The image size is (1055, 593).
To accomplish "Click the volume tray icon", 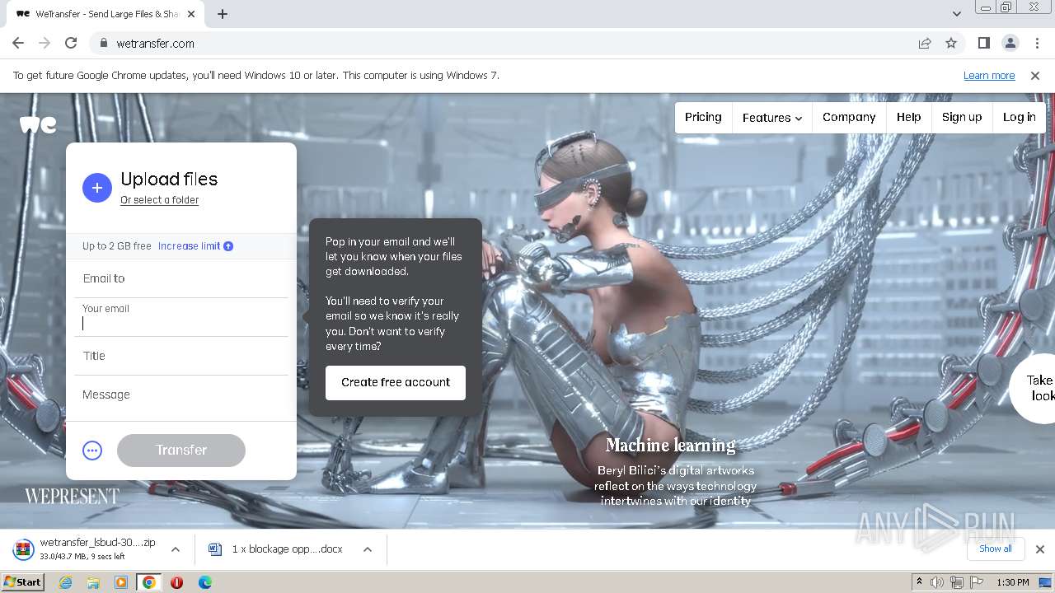I will [x=937, y=582].
